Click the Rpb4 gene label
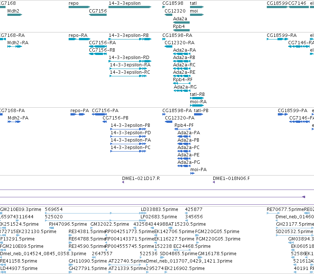 179,27
